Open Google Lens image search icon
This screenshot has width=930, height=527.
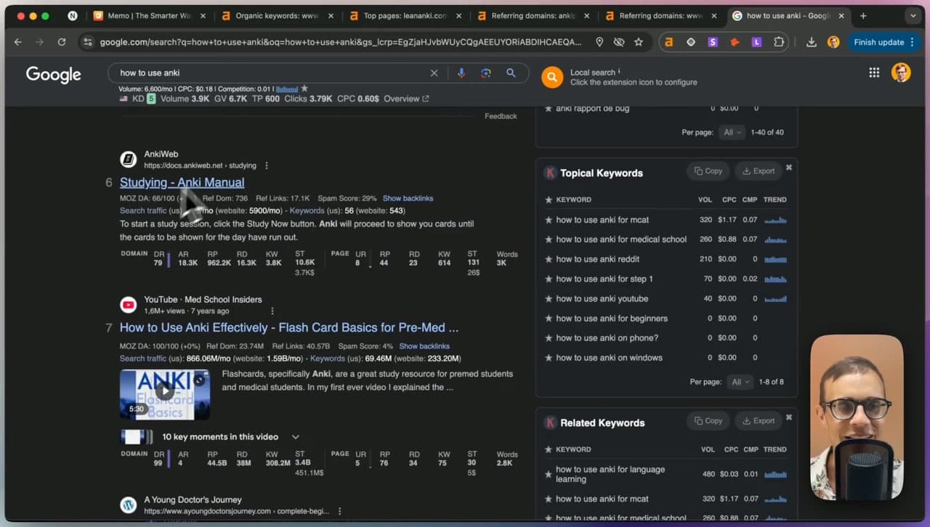(x=486, y=73)
